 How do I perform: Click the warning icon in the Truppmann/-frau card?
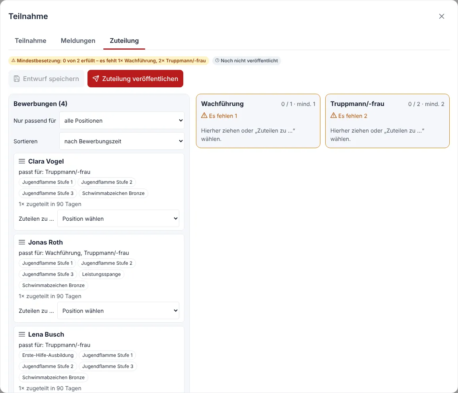pyautogui.click(x=334, y=116)
